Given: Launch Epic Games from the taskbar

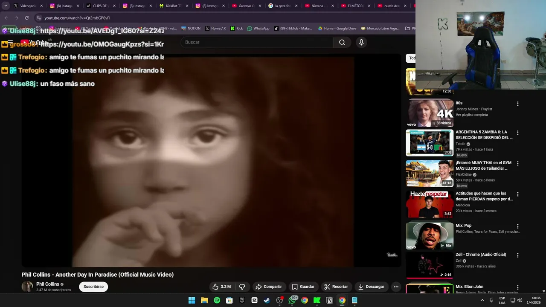Looking at the screenshot, I should [242, 300].
